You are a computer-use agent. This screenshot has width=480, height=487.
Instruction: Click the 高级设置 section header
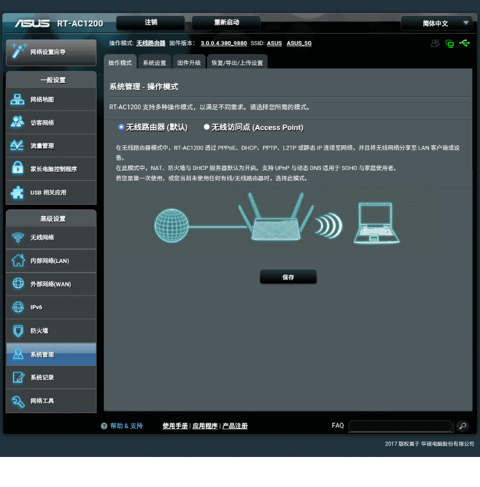[51, 219]
